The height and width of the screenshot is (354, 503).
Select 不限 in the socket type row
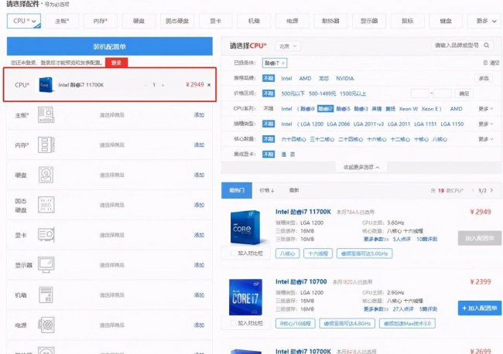point(269,124)
